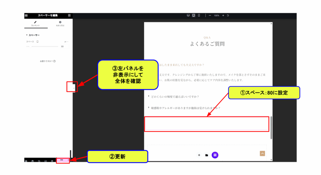This screenshot has width=321, height=175.
Task: Switch to tablet preview mode
Action: tap(193, 15)
